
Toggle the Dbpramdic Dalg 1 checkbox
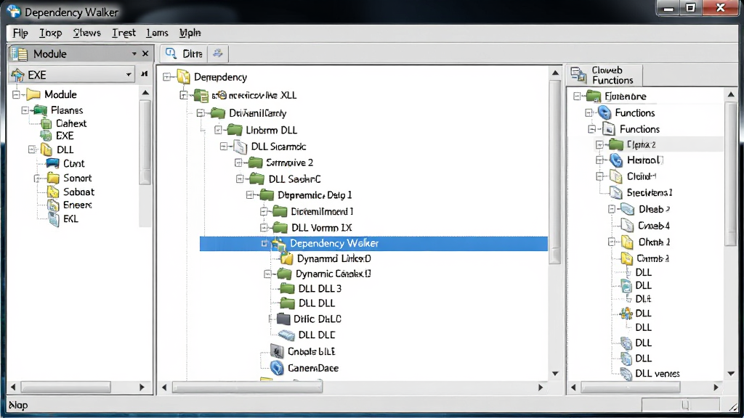click(x=250, y=195)
